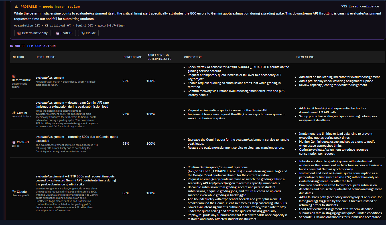Image resolution: width=386 pixels, height=225 pixels.
Task: Click 'Implement temporary request throttling' corrective item
Action: point(236,116)
